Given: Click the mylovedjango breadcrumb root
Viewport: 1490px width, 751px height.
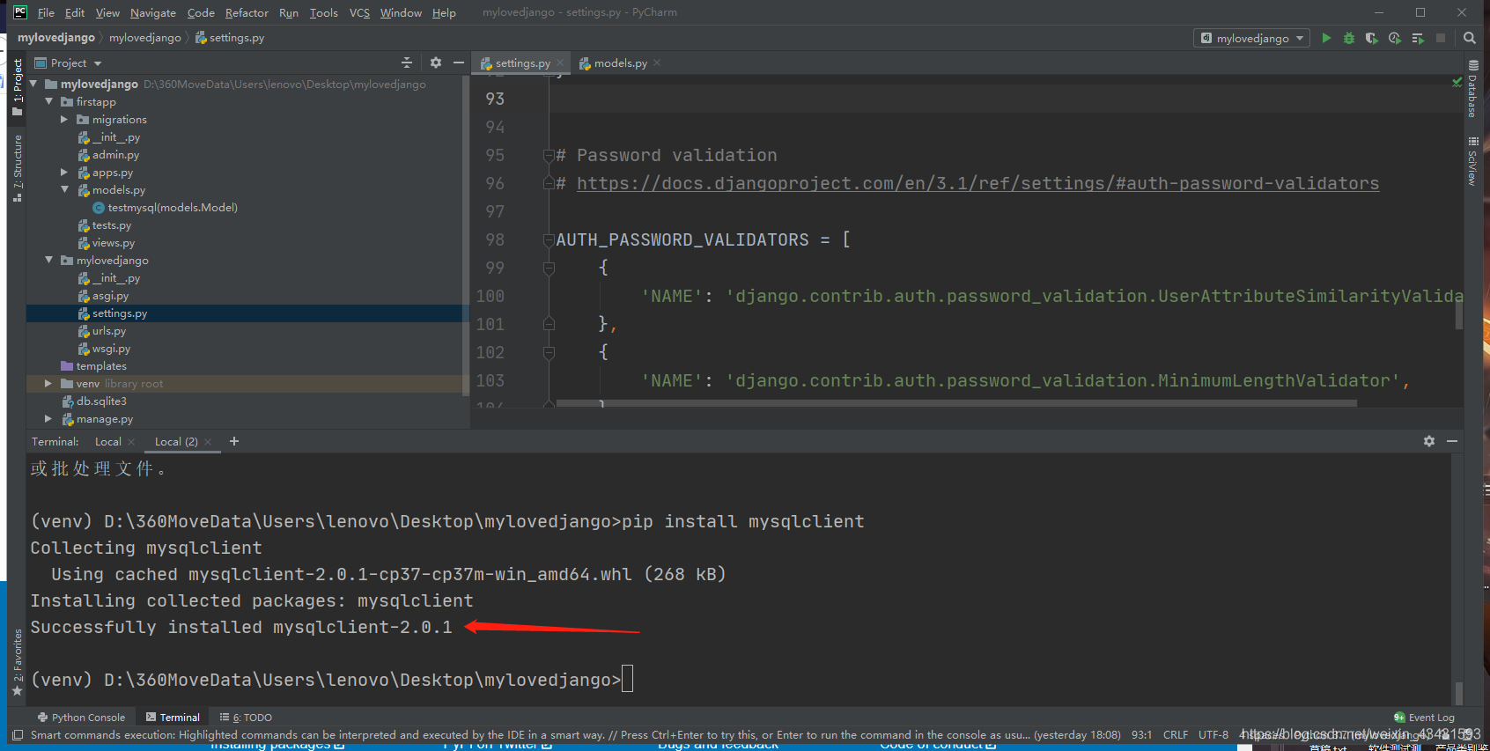Looking at the screenshot, I should tap(56, 38).
